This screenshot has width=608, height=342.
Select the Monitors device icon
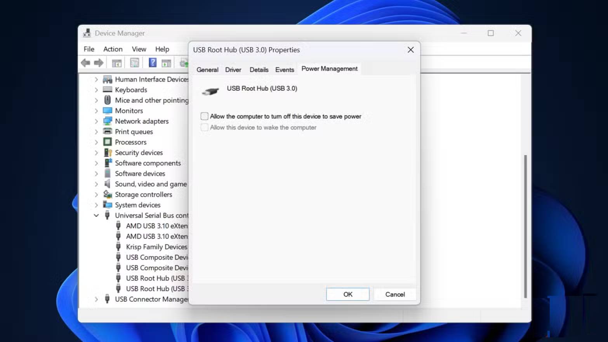(x=108, y=111)
